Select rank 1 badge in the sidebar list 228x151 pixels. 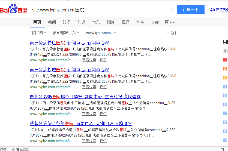225,60
